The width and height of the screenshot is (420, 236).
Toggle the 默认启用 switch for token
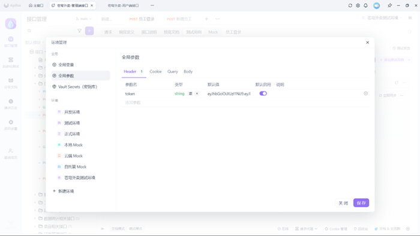[x=263, y=93]
